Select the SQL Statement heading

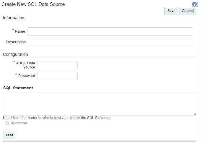(x=18, y=88)
